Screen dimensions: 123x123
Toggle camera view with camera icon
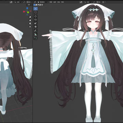pos(30,24)
